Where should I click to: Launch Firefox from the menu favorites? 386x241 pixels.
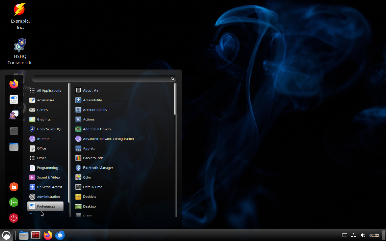click(x=14, y=84)
